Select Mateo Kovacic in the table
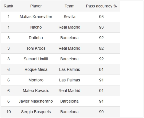144x118 pixels. click(x=36, y=91)
